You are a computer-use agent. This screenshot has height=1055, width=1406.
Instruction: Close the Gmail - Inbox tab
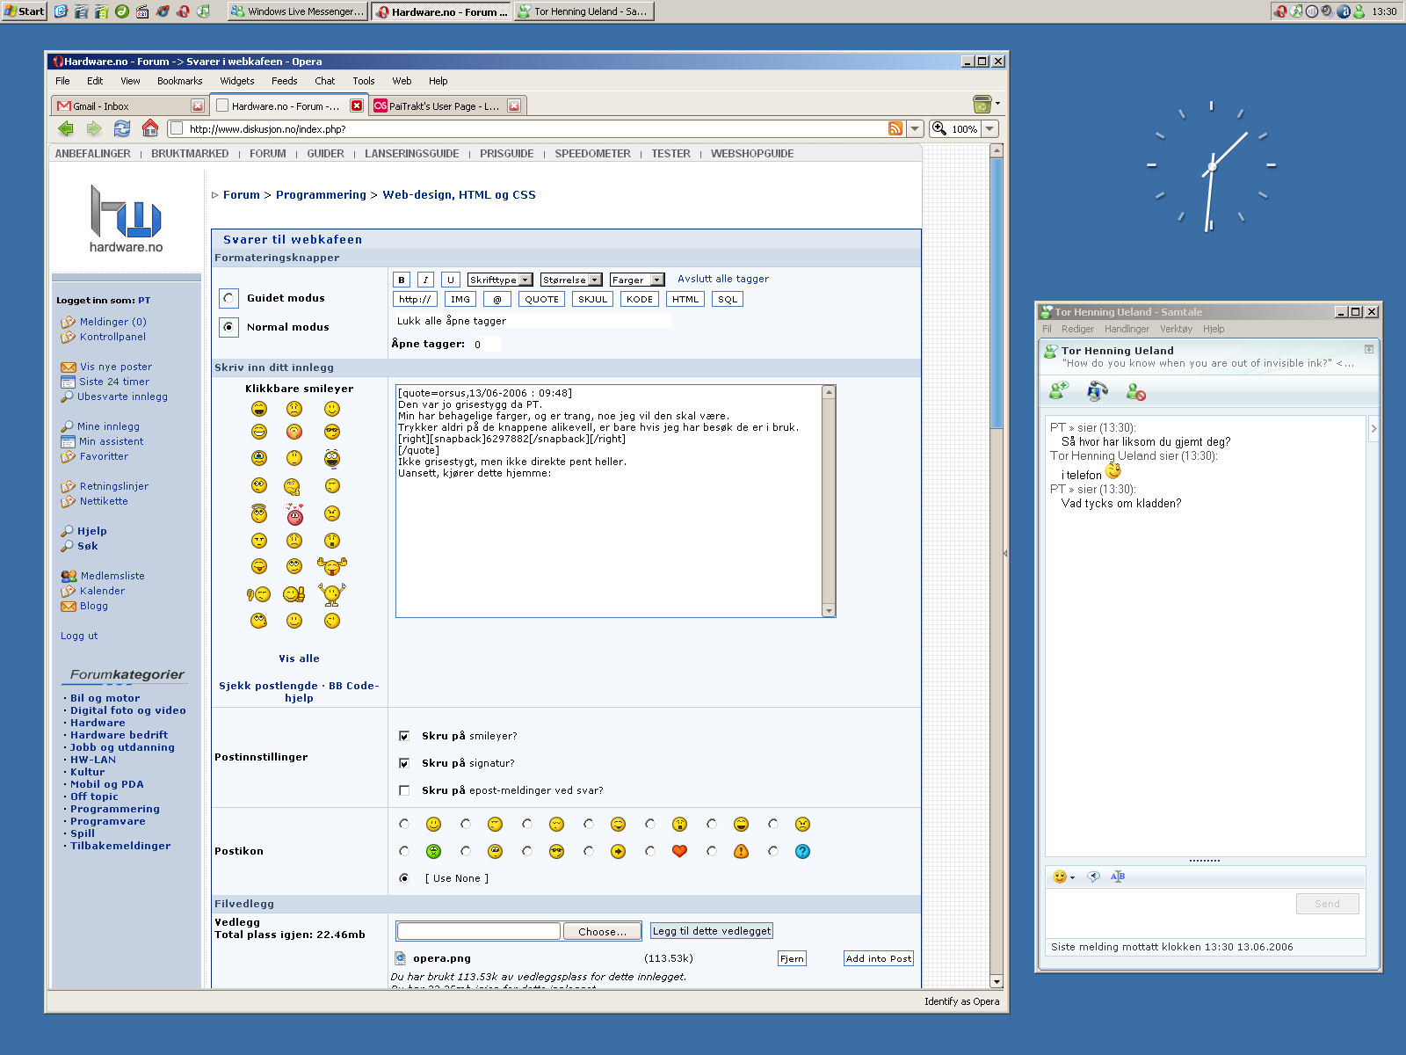point(198,105)
